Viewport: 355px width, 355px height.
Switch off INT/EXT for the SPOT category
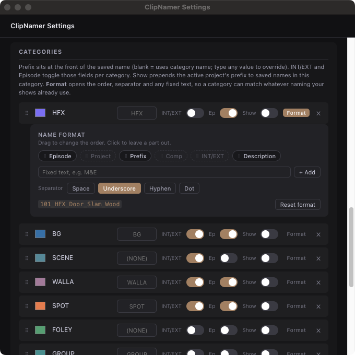(195, 306)
